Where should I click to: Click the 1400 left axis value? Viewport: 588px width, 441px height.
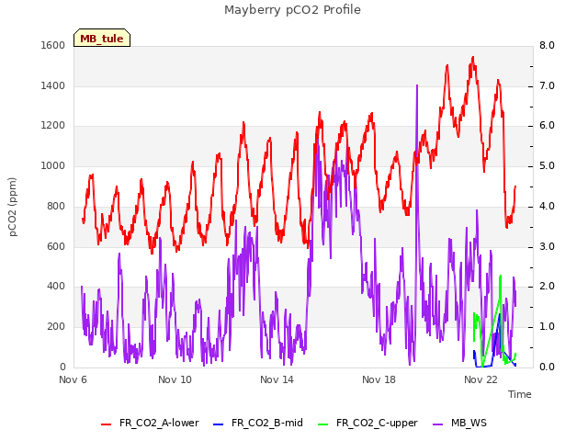(x=53, y=85)
